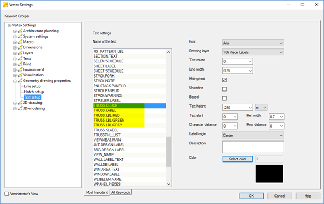
Task: Expand the 2D-drawing tree node
Action: pos(15,103)
